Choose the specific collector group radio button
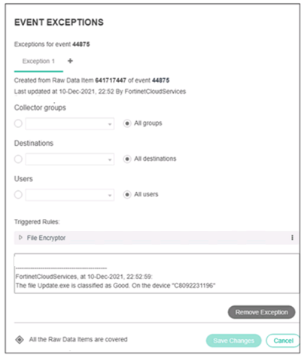The image size is (304, 358). [x=18, y=123]
